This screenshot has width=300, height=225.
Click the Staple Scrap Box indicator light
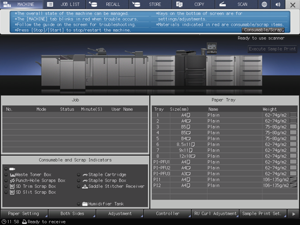tap(78, 180)
